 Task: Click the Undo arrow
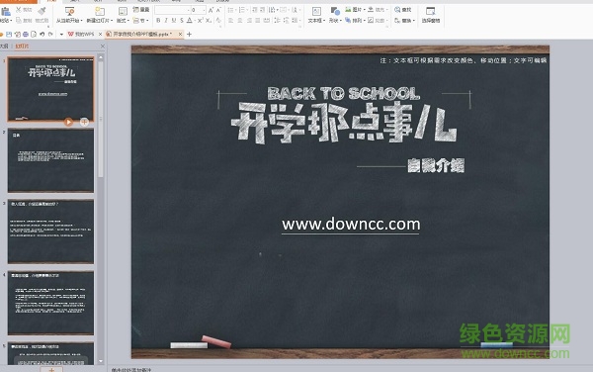coord(42,34)
